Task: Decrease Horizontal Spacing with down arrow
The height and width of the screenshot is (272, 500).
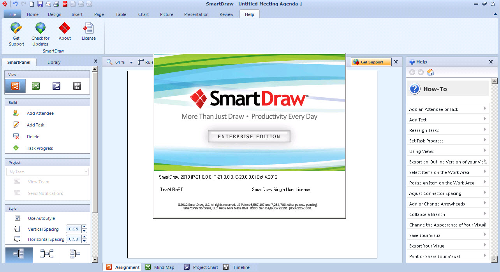Action: [x=84, y=241]
